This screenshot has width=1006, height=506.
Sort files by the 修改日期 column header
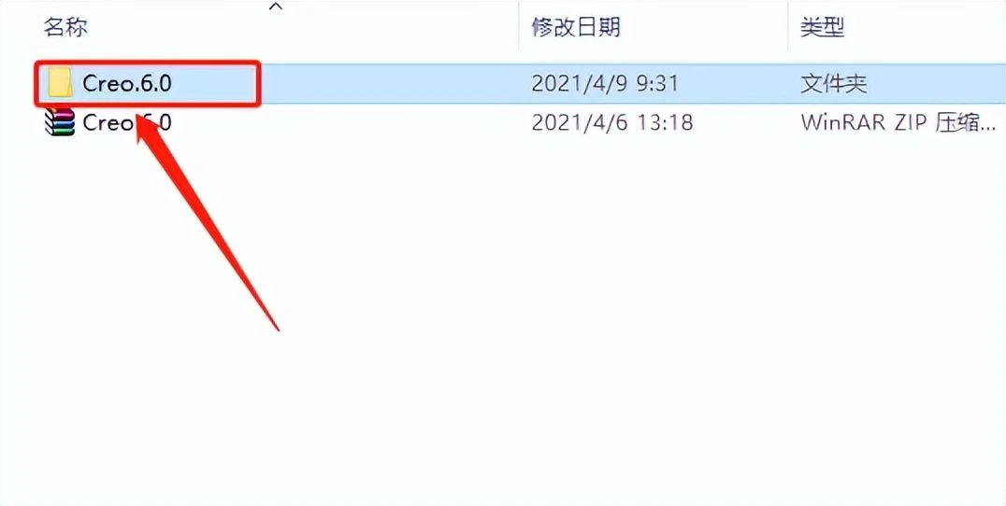[576, 28]
